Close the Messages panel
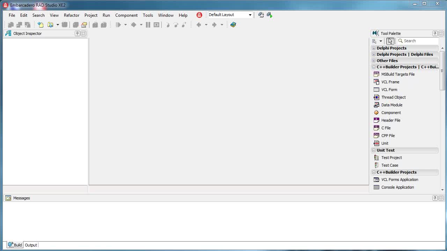The width and height of the screenshot is (447, 251). click(x=441, y=198)
